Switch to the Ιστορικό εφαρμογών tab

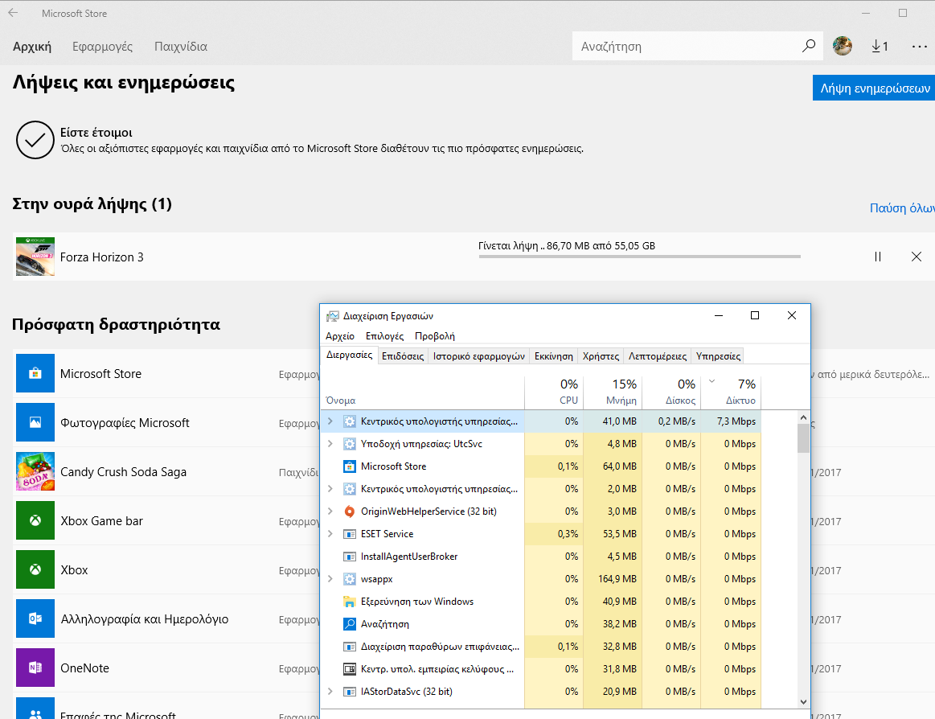[479, 356]
